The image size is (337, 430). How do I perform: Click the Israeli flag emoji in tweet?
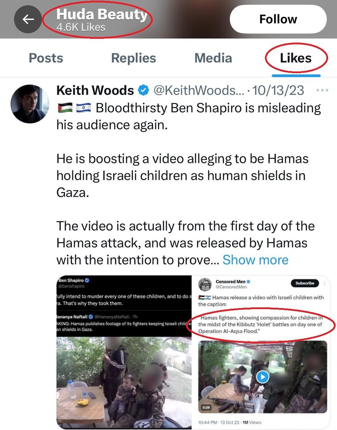coord(83,108)
